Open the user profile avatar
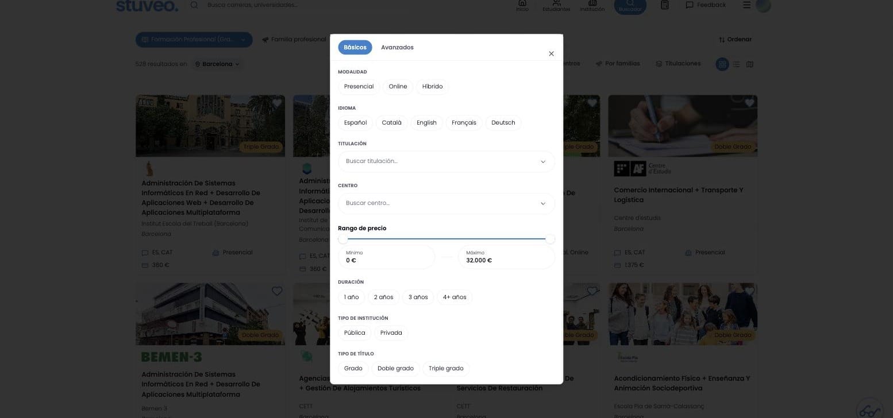Viewport: 893px width, 418px height. click(763, 5)
